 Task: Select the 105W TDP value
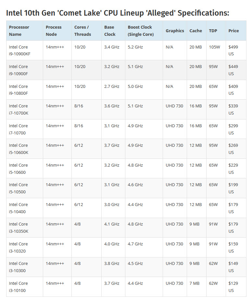(215, 47)
